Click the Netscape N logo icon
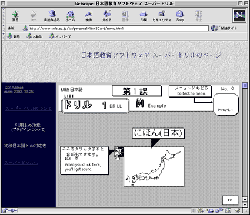The image size is (250, 215). [239, 15]
